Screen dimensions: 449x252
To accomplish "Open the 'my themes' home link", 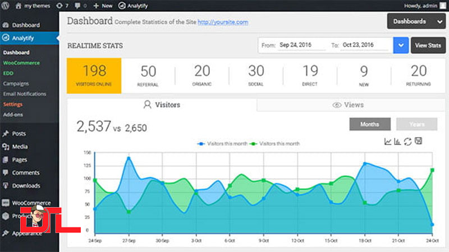I will [33, 6].
